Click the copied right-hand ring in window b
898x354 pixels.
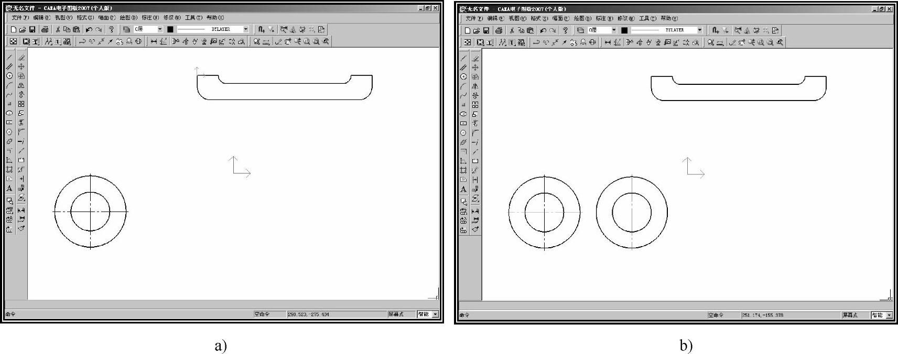coord(632,213)
